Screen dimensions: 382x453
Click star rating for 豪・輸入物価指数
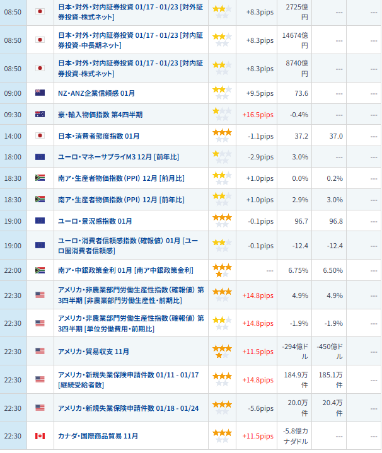pyautogui.click(x=221, y=115)
